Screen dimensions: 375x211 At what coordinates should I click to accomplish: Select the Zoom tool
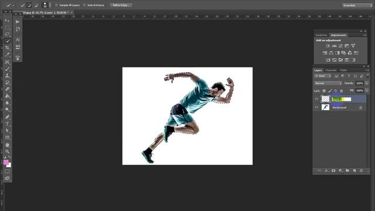pyautogui.click(x=7, y=151)
